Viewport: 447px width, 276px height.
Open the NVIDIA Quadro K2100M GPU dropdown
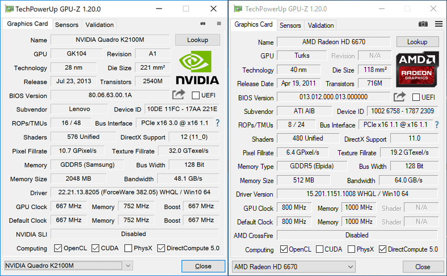(x=69, y=266)
